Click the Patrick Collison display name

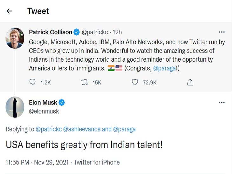(50, 32)
